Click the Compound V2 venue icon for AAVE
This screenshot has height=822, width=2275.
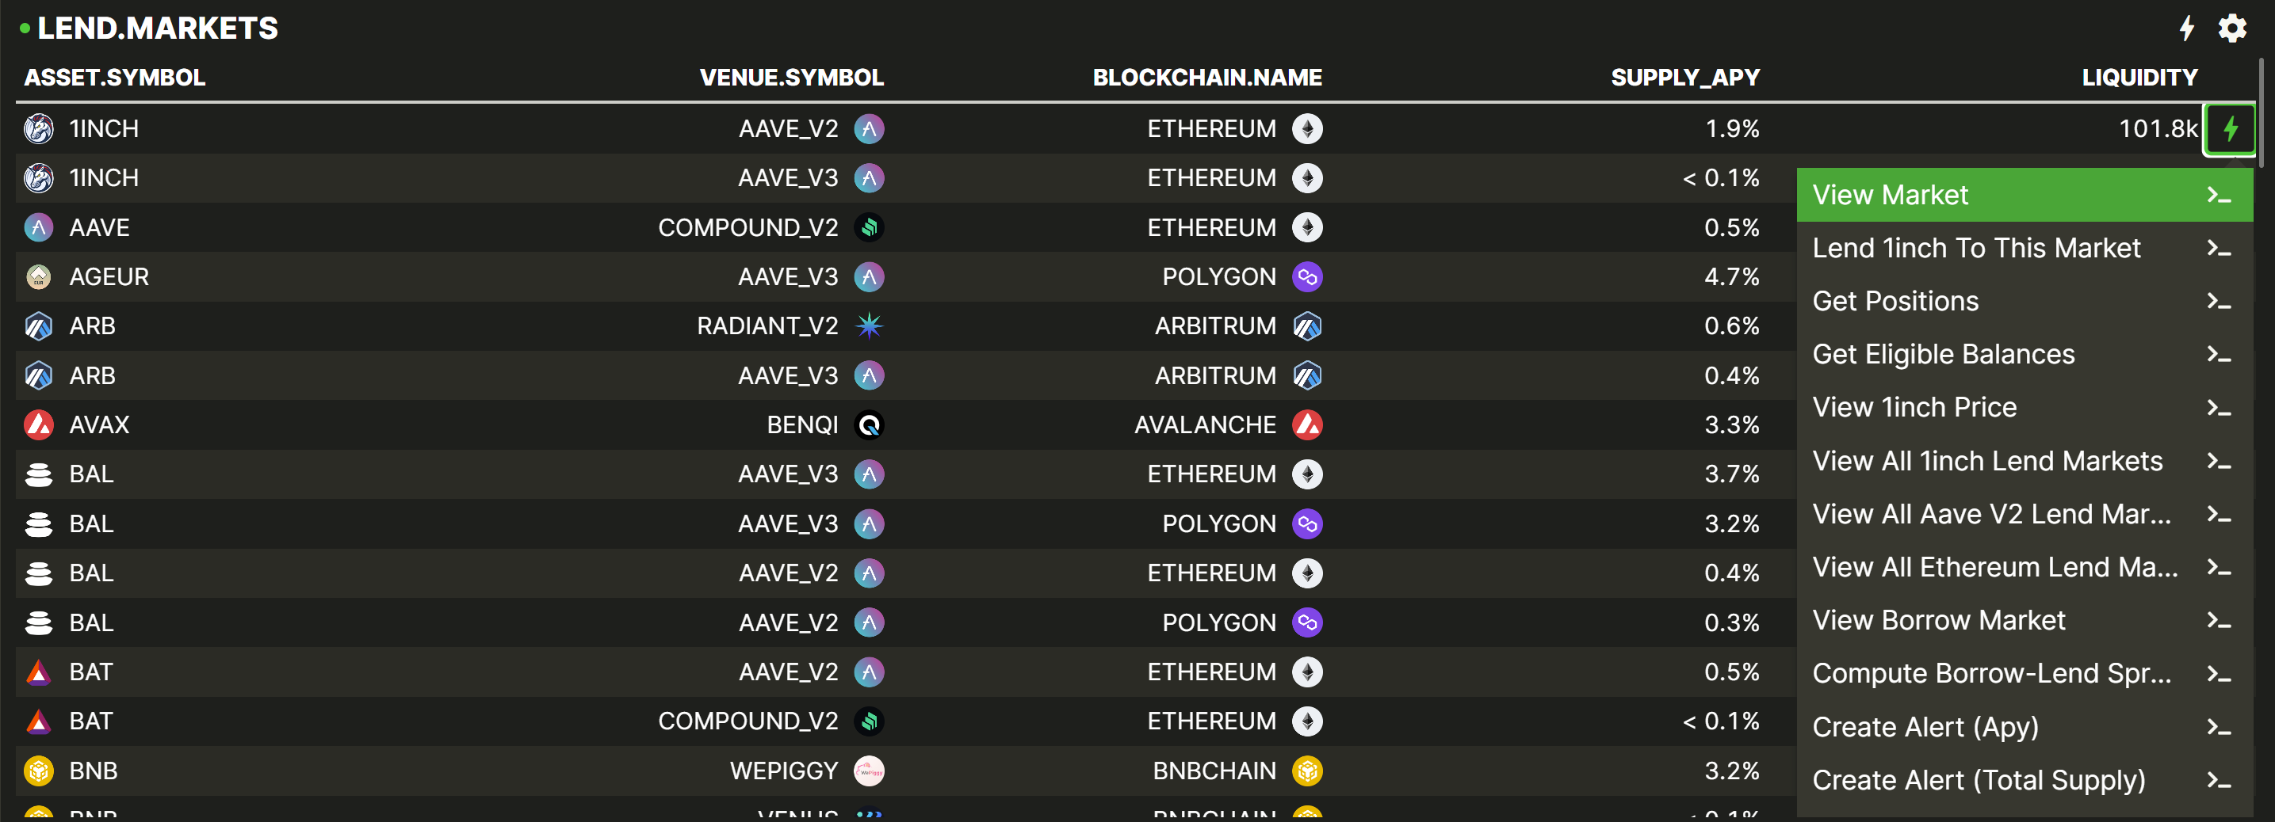[869, 227]
